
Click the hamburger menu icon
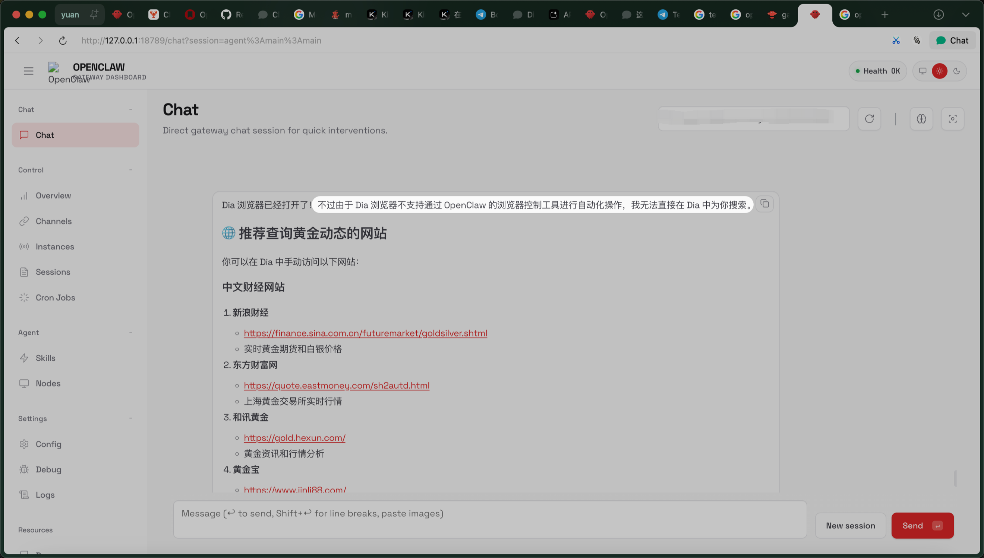pyautogui.click(x=28, y=71)
